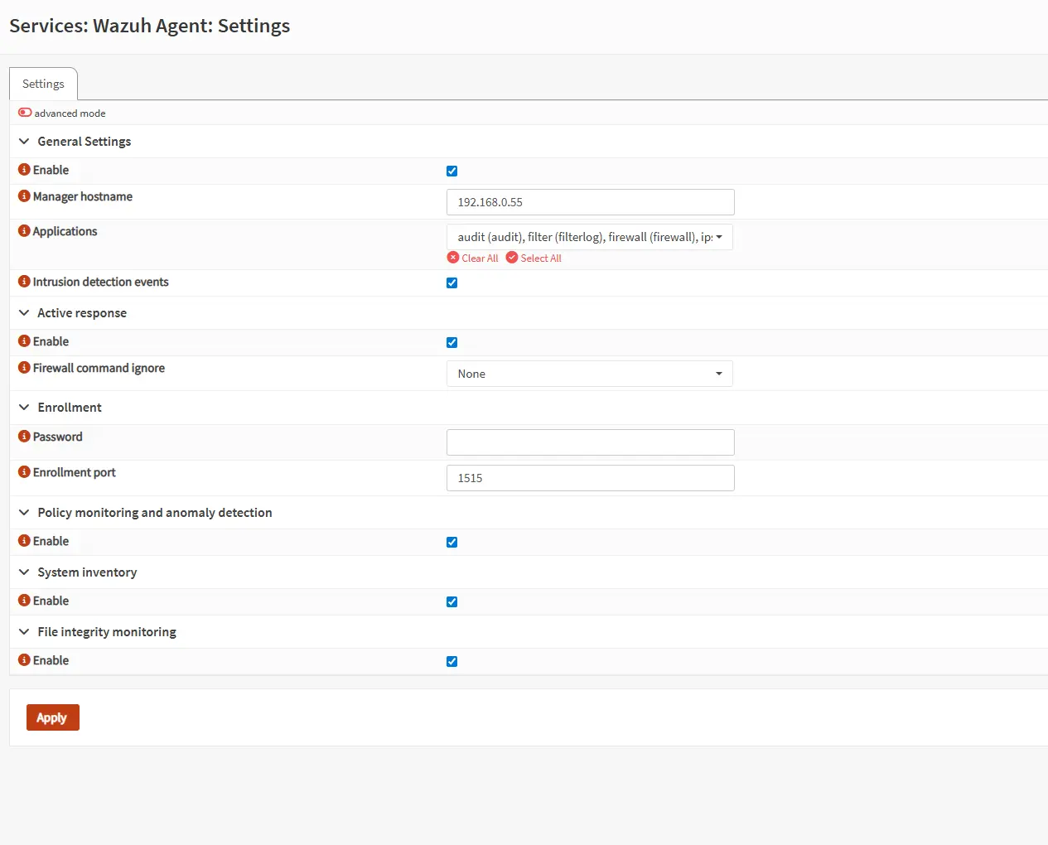Uncheck General Settings Enable checkbox
1048x845 pixels.
tap(452, 171)
